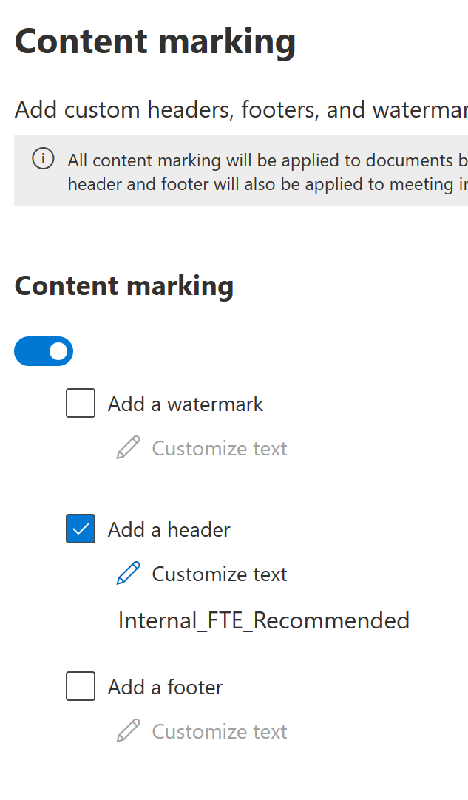The image size is (468, 800).
Task: Click pencil icon under Add a watermark
Action: 128,448
